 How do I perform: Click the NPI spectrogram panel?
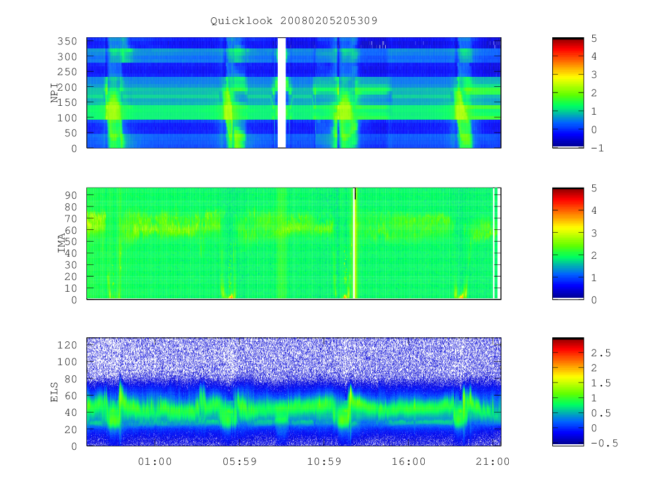click(294, 93)
